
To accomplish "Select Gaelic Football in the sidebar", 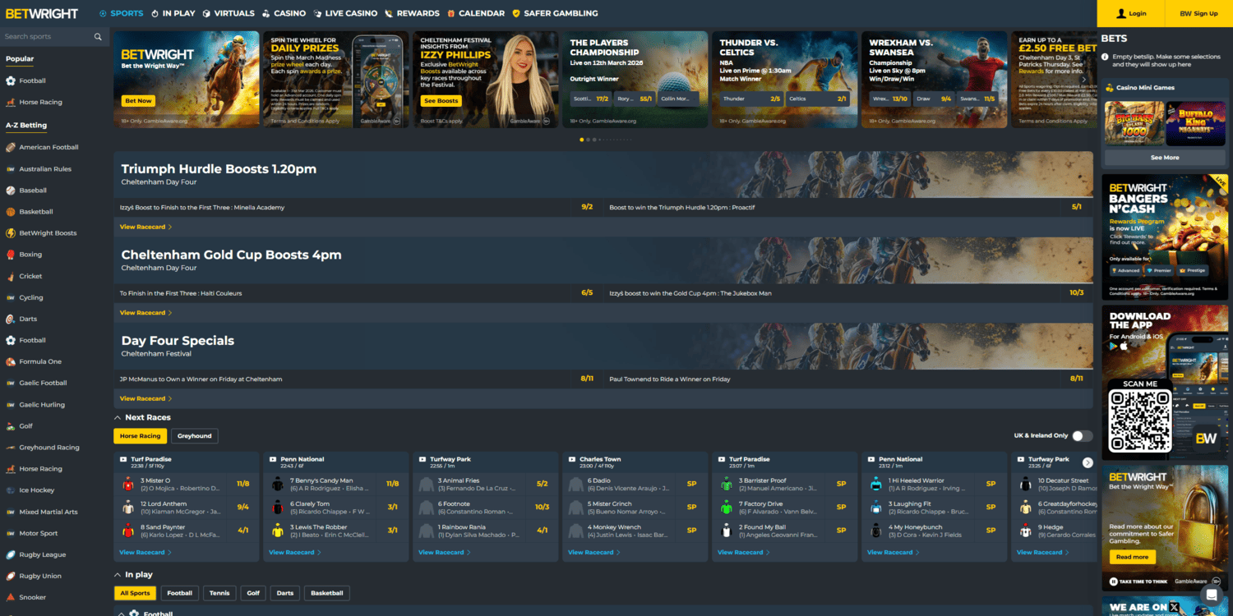I will 44,383.
